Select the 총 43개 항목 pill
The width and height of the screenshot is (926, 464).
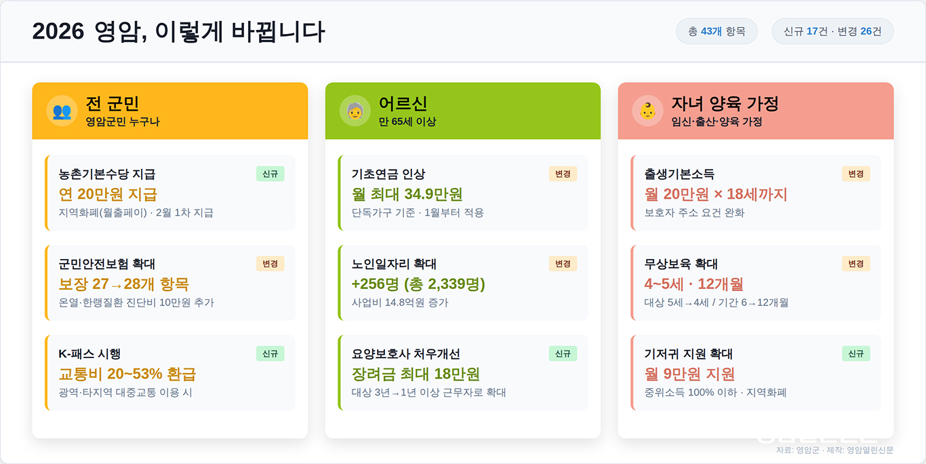[x=717, y=31]
